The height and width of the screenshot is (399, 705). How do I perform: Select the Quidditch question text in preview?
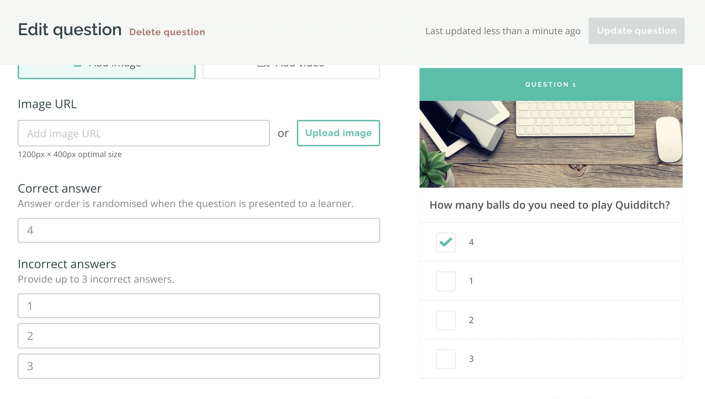click(x=549, y=205)
